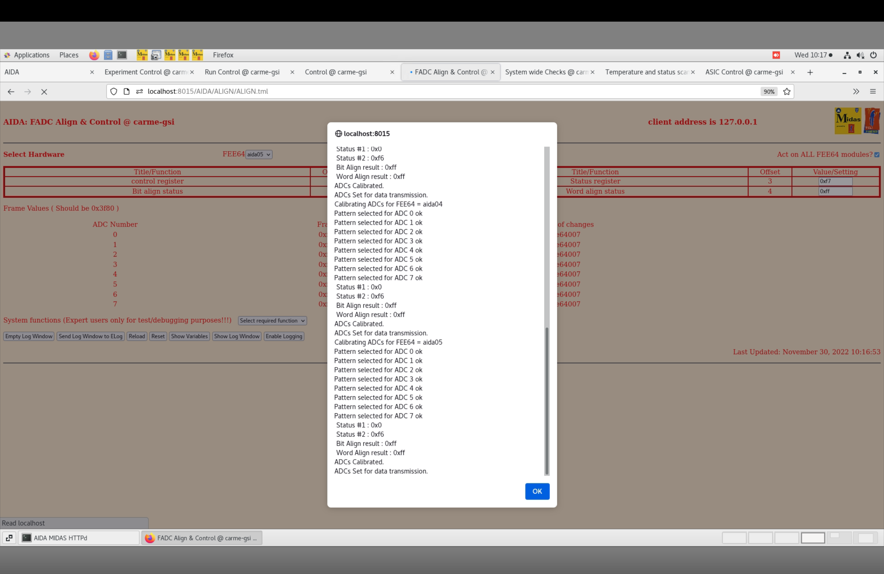Click the stop loading X icon
Screen dimensions: 884x574
(x=44, y=91)
